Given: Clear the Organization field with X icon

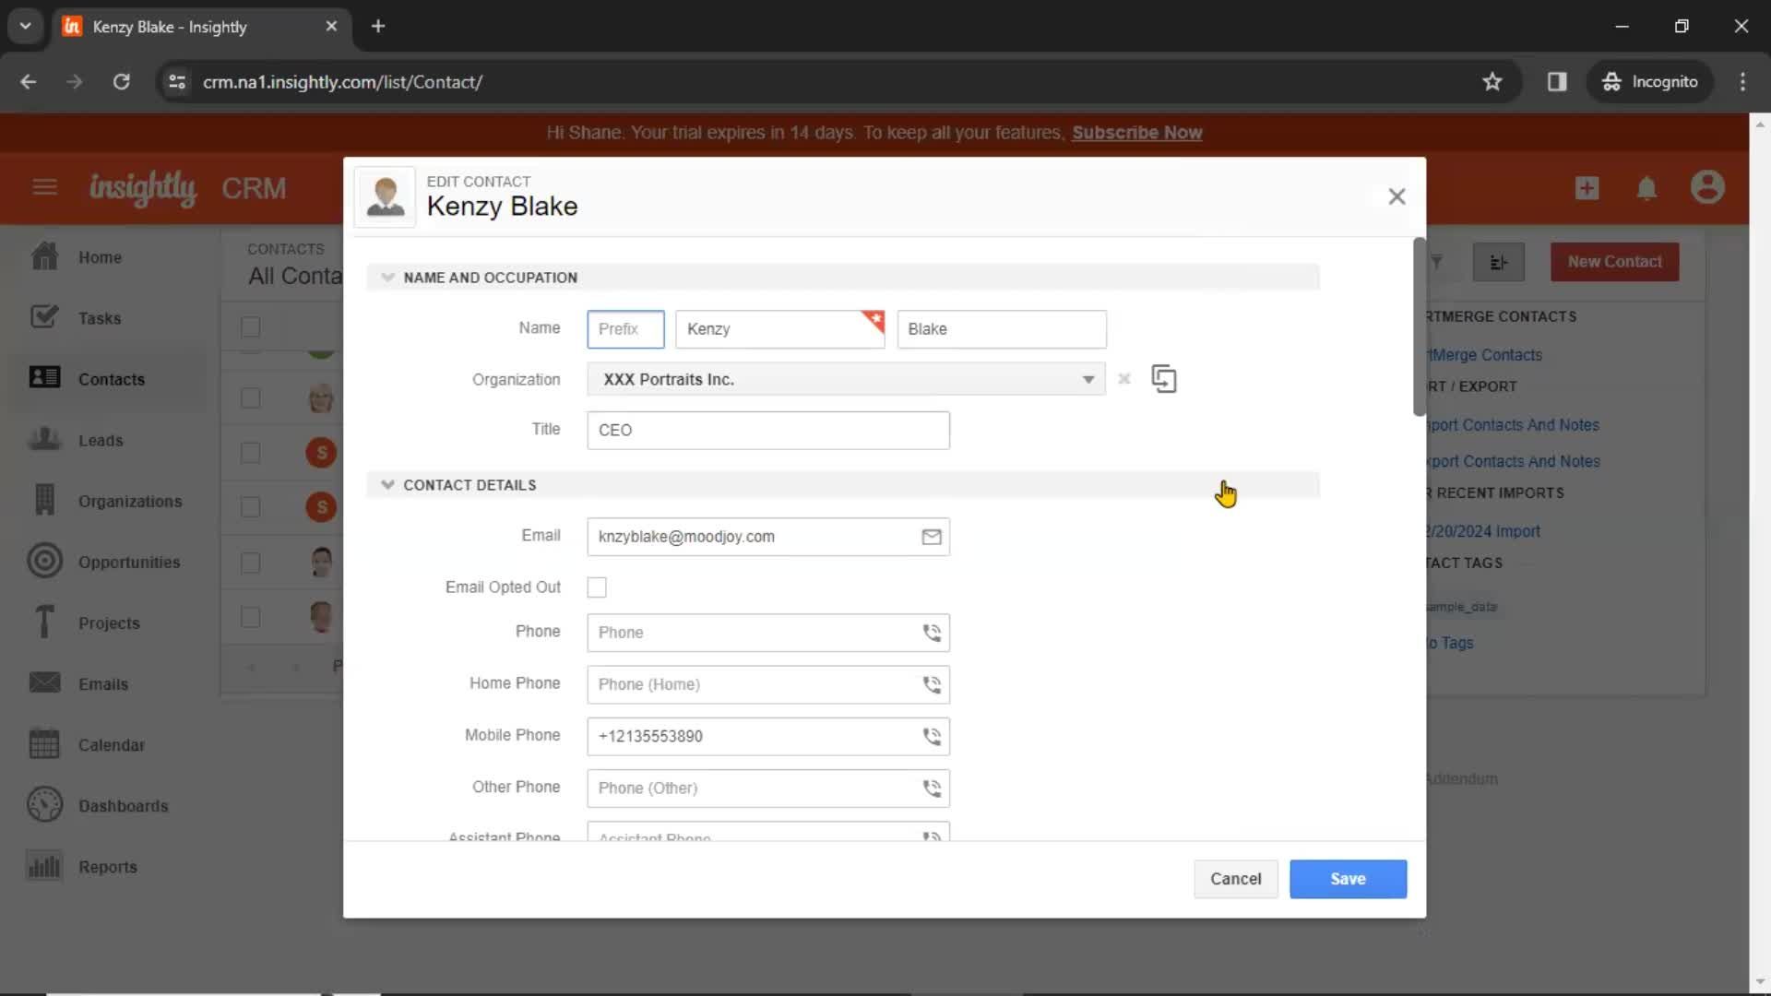Looking at the screenshot, I should [x=1123, y=378].
